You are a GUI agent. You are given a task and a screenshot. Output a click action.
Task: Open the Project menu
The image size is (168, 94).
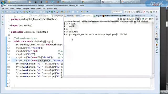pyautogui.click(x=39, y=9)
